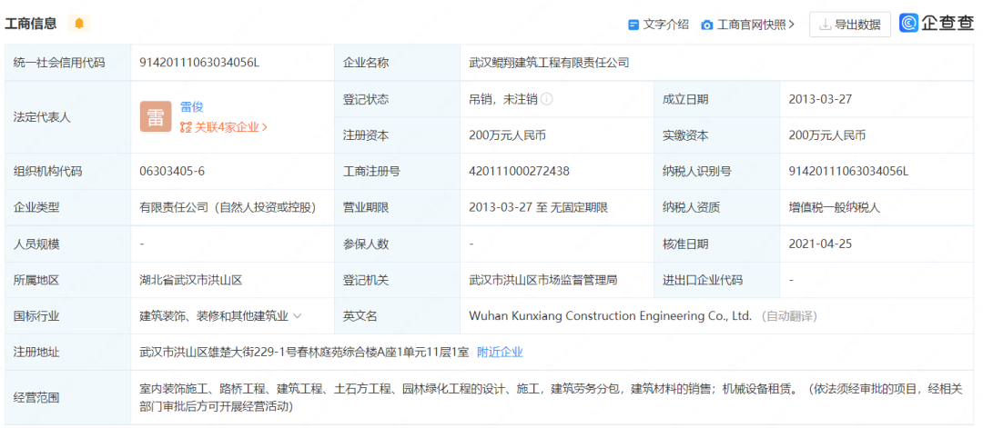Click the 文字介绍 document icon

click(633, 25)
